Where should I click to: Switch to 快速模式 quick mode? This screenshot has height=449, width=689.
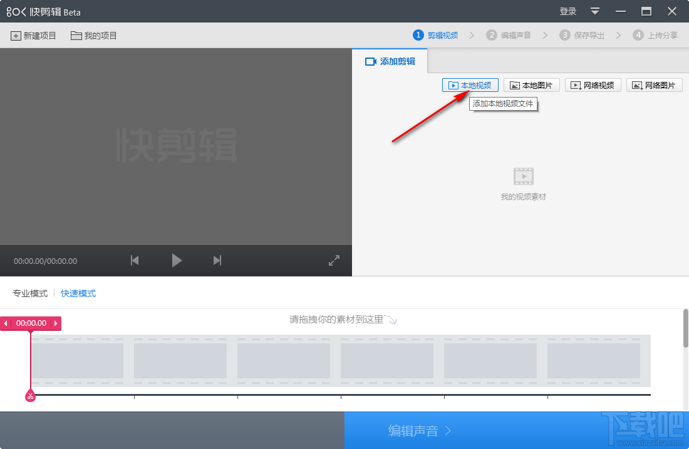(x=78, y=293)
